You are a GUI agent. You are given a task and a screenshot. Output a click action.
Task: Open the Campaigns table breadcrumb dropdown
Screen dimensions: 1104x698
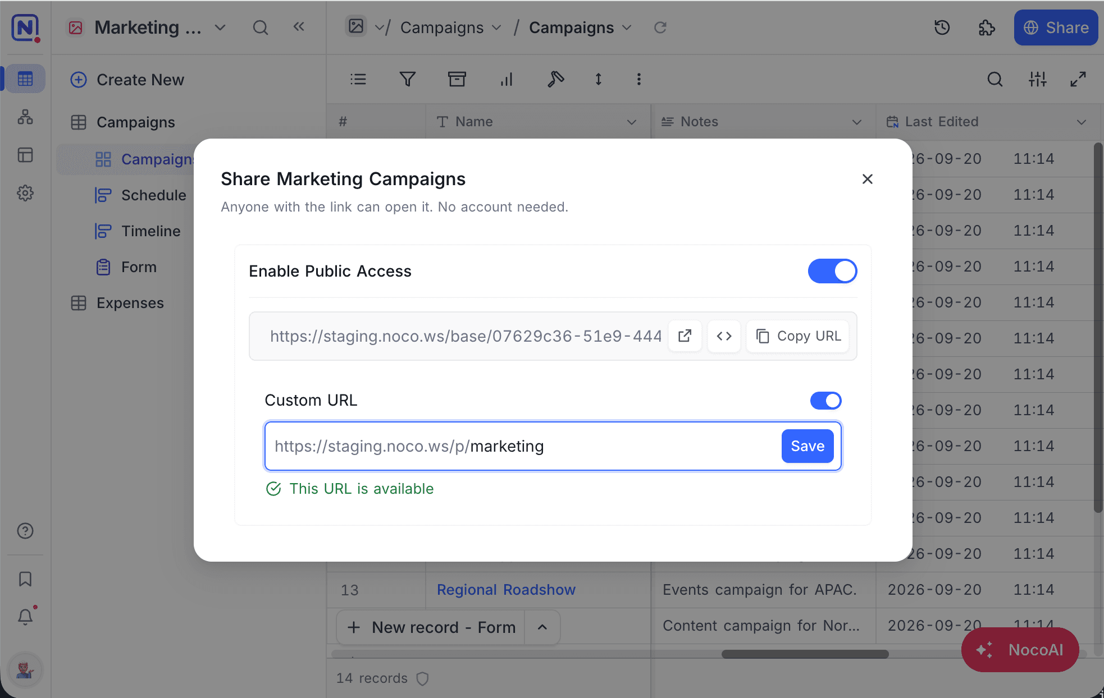click(x=496, y=27)
